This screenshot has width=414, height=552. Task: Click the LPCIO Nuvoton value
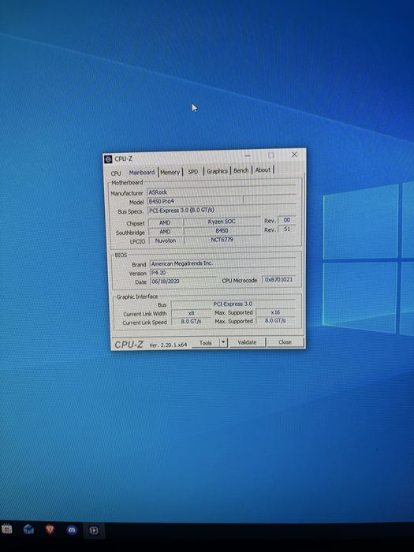[x=166, y=241]
